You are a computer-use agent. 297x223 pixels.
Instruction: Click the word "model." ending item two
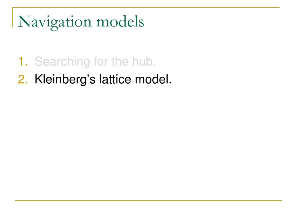(x=153, y=79)
